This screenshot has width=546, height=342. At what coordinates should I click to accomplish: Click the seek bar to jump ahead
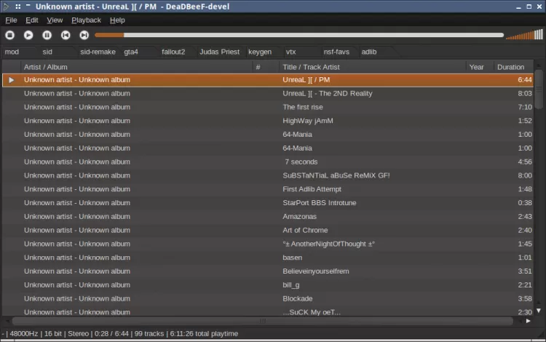[x=328, y=35]
